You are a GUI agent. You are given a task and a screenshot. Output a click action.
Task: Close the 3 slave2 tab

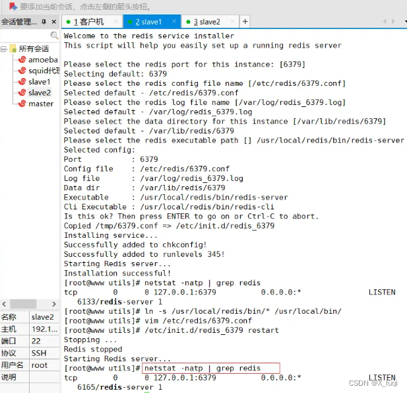233,22
